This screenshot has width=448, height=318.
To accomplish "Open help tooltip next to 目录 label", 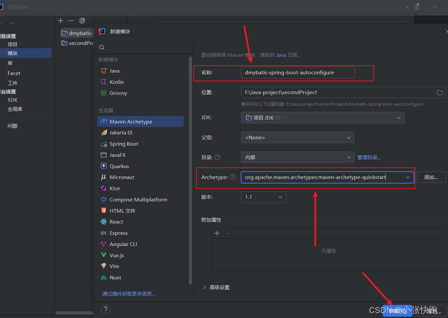I will (218, 157).
